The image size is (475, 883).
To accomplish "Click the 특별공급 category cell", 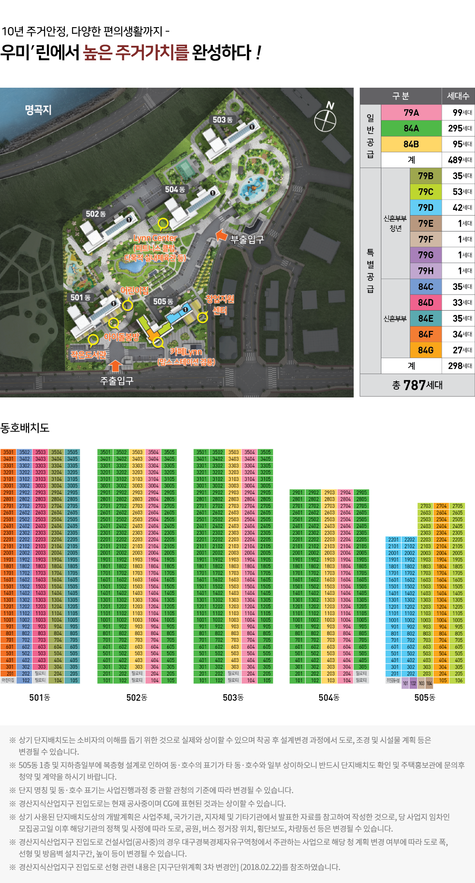I will pyautogui.click(x=370, y=271).
